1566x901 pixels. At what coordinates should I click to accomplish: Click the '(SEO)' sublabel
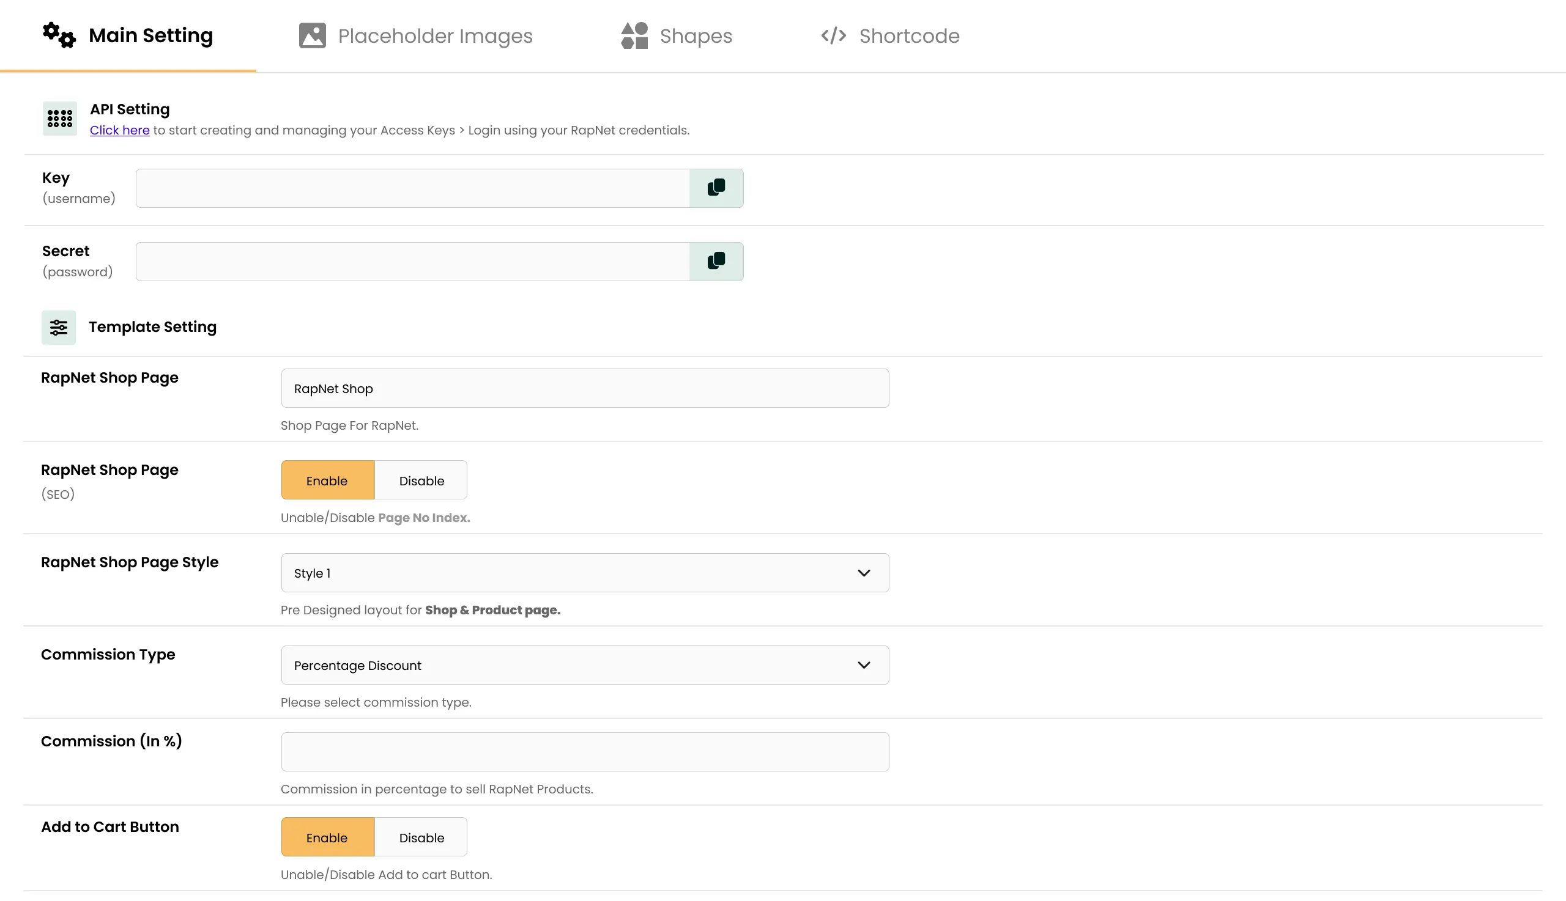(58, 494)
